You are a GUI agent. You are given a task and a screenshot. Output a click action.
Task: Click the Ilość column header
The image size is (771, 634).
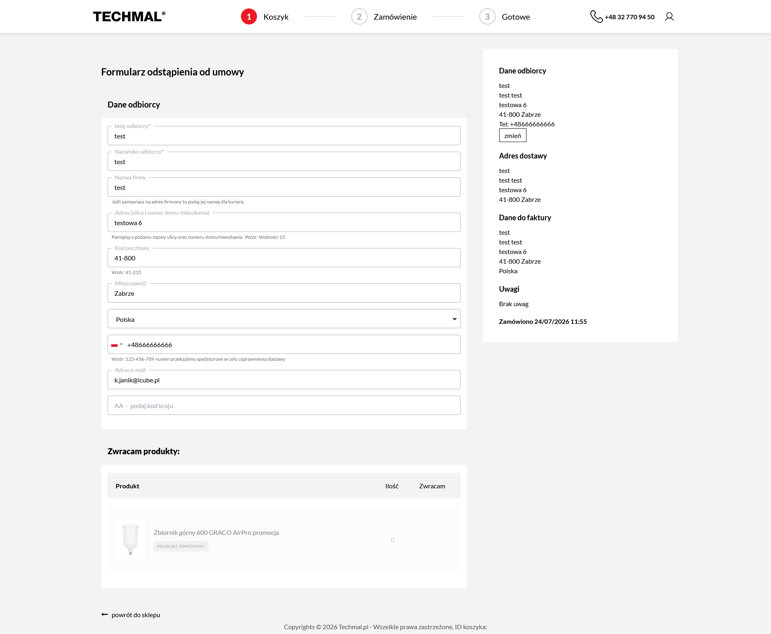click(x=392, y=486)
